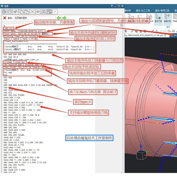
Task: Click the Print icon in Information window
Action: [x=10, y=12]
